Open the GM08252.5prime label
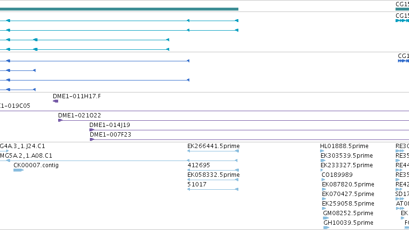The height and width of the screenshot is (230, 409). (348, 213)
